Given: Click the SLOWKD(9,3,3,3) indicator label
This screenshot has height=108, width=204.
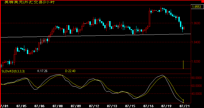Looking at the screenshot, I should 13,71.
